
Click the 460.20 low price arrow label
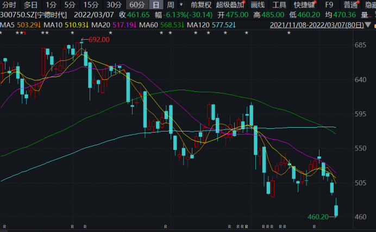point(322,217)
